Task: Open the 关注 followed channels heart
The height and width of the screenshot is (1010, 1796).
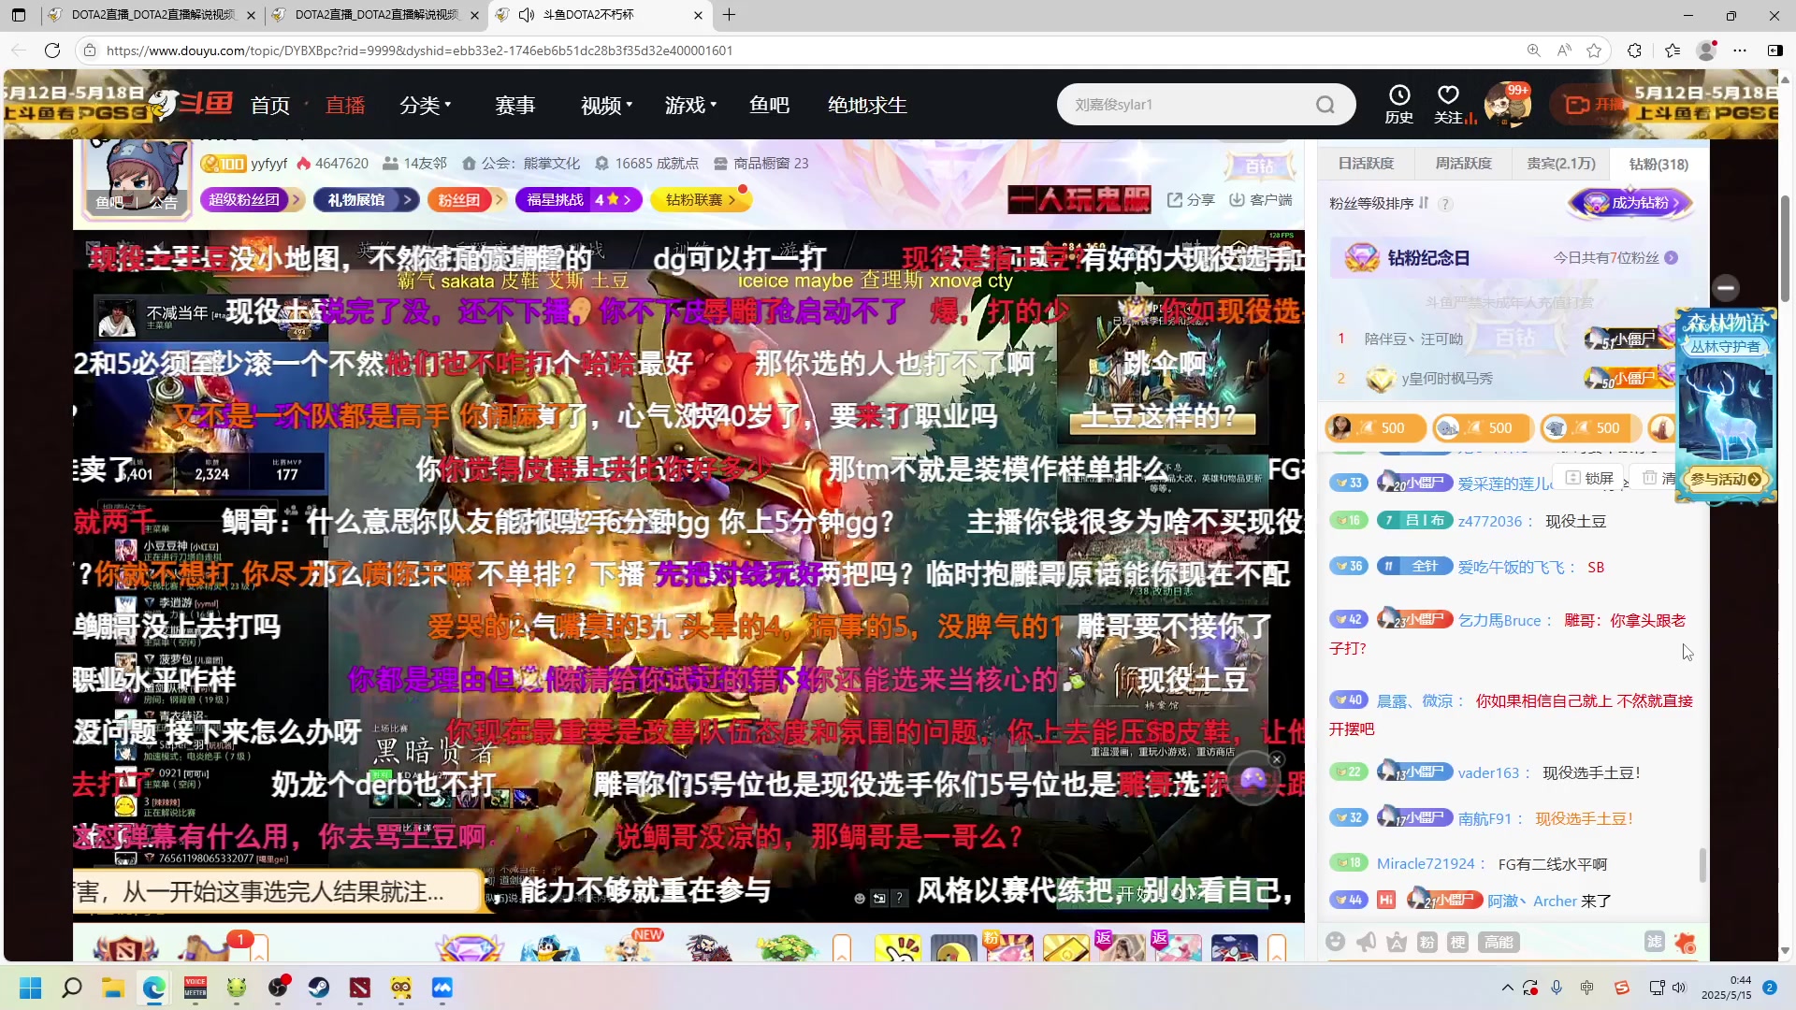Action: [1449, 104]
